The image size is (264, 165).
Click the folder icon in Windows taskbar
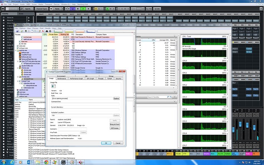coord(38,162)
